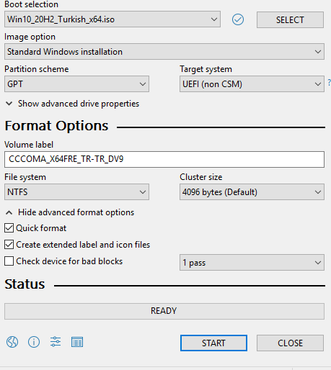This screenshot has height=370, width=331.
Task: Open the Cluster size dropdown
Action: [252, 192]
